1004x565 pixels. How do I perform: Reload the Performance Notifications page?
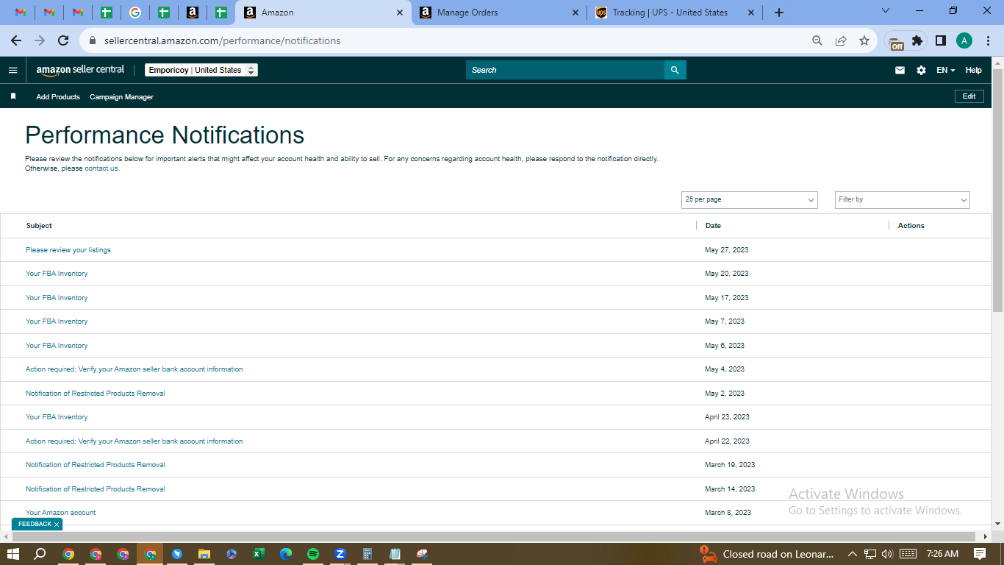tap(63, 40)
